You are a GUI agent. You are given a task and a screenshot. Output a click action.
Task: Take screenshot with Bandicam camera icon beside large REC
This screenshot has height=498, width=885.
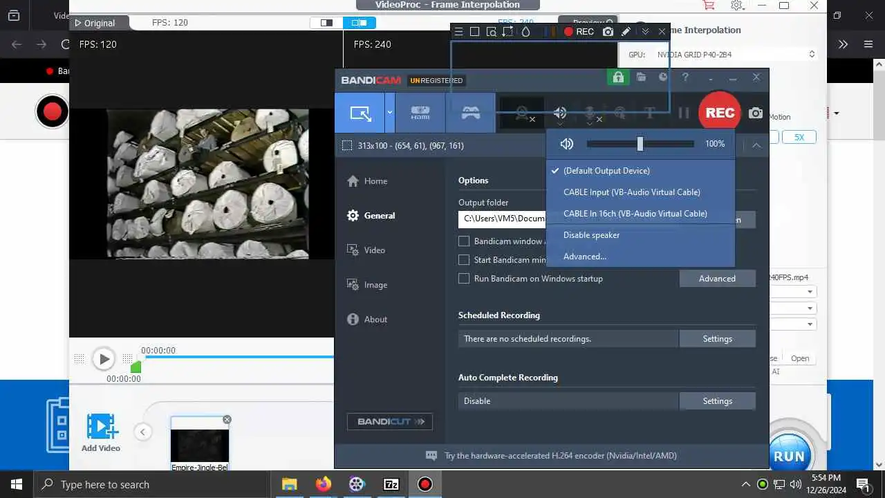click(x=756, y=113)
